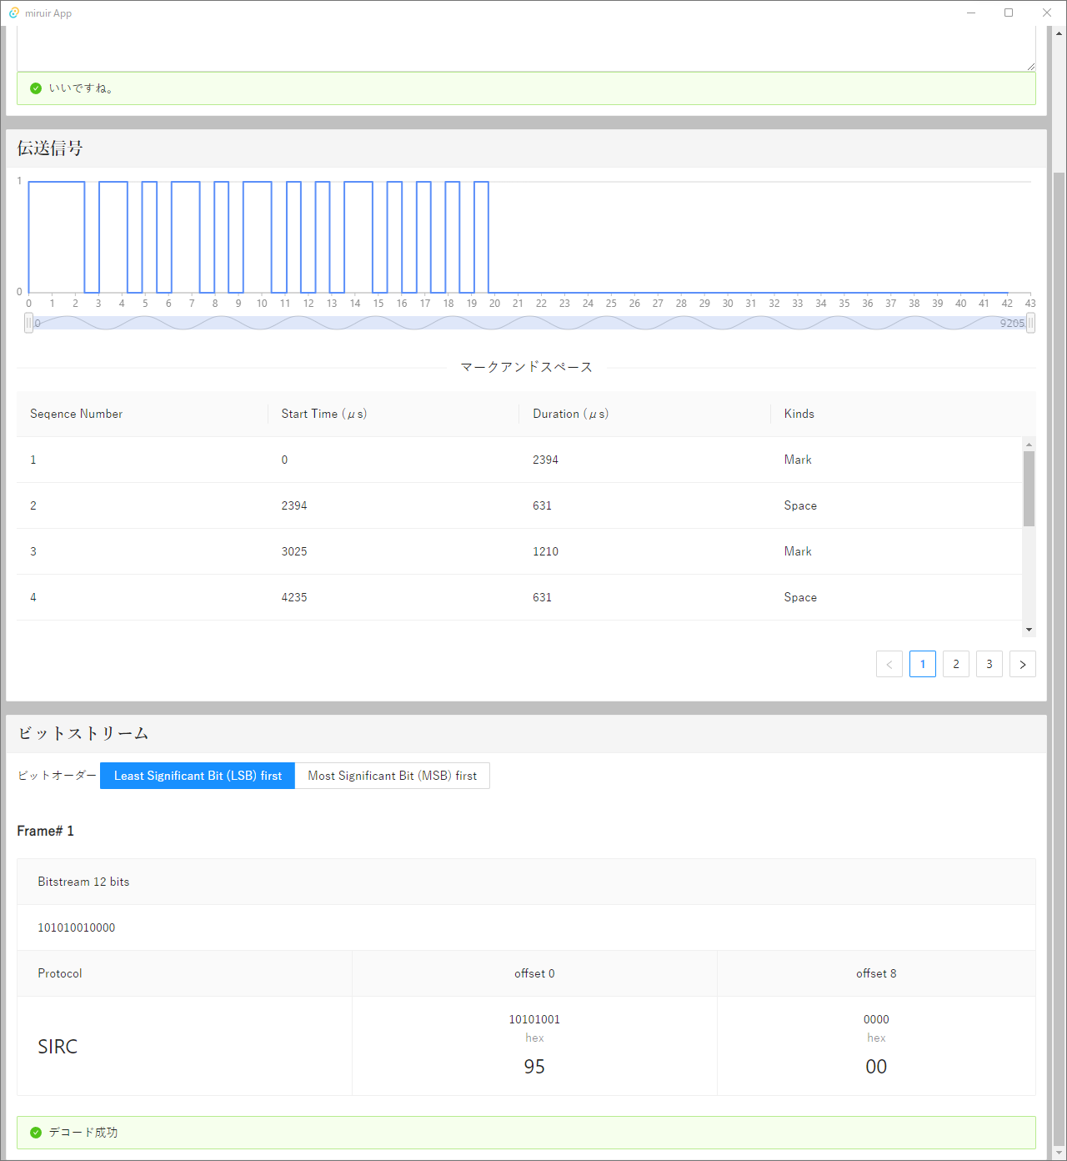Select Most Significant Bit (MSB) first

tap(392, 776)
